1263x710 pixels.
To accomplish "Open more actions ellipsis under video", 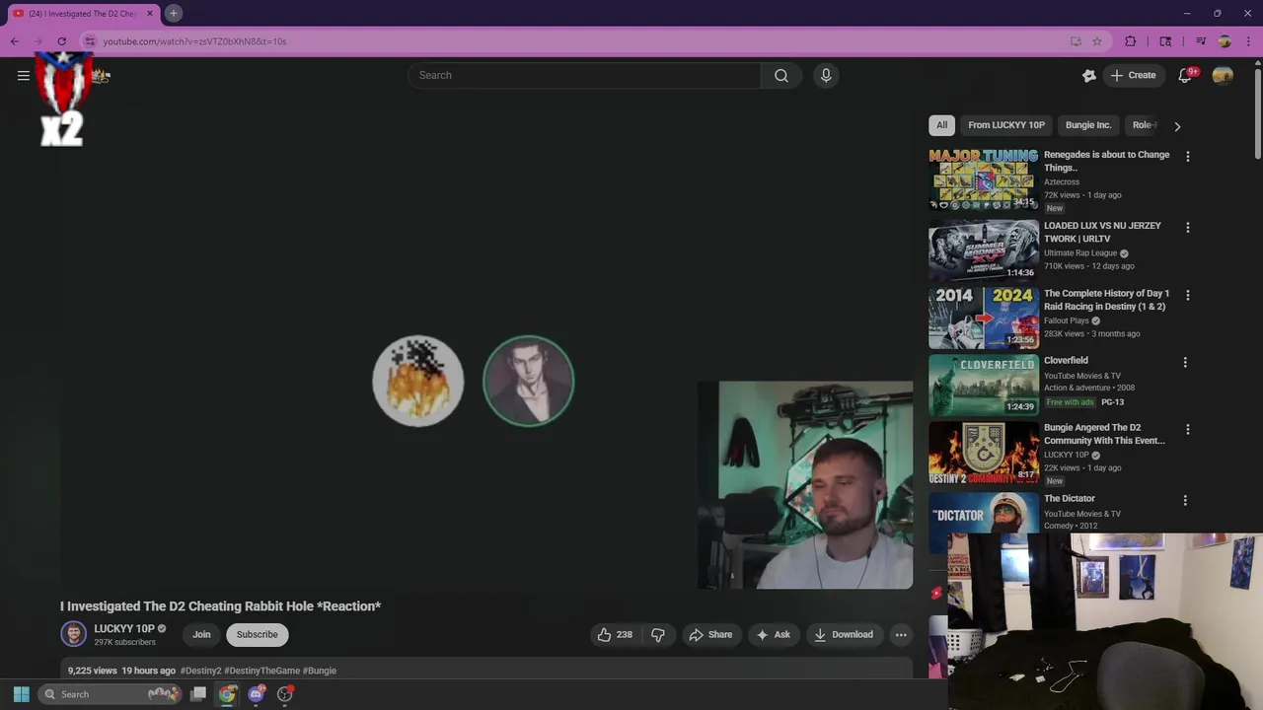I will 901,635.
